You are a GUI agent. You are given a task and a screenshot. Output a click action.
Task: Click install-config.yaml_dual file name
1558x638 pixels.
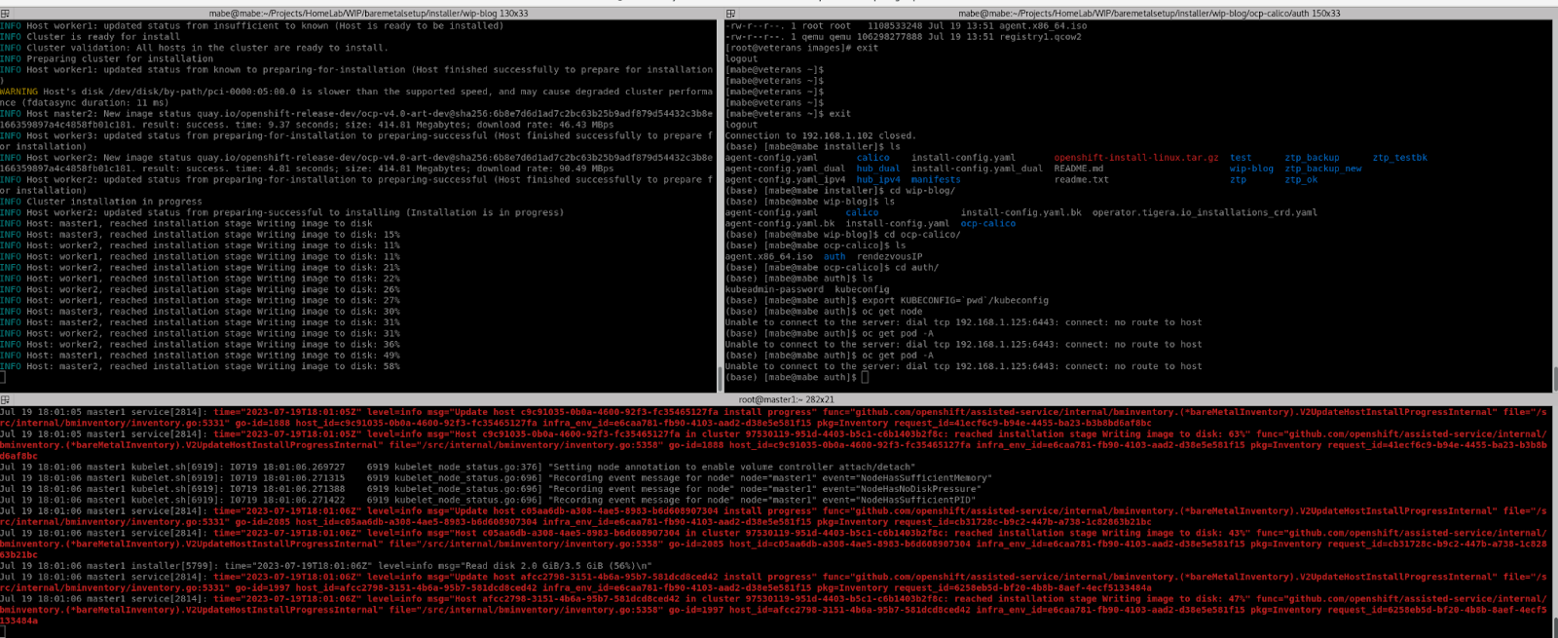pos(977,169)
